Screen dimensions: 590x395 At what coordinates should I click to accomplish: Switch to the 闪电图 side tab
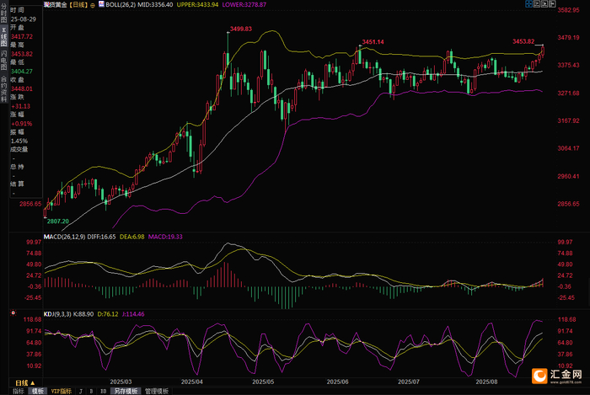[x=3, y=60]
